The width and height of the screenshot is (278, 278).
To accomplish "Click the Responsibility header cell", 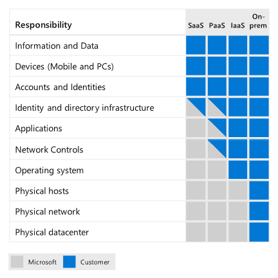I will (x=44, y=25).
